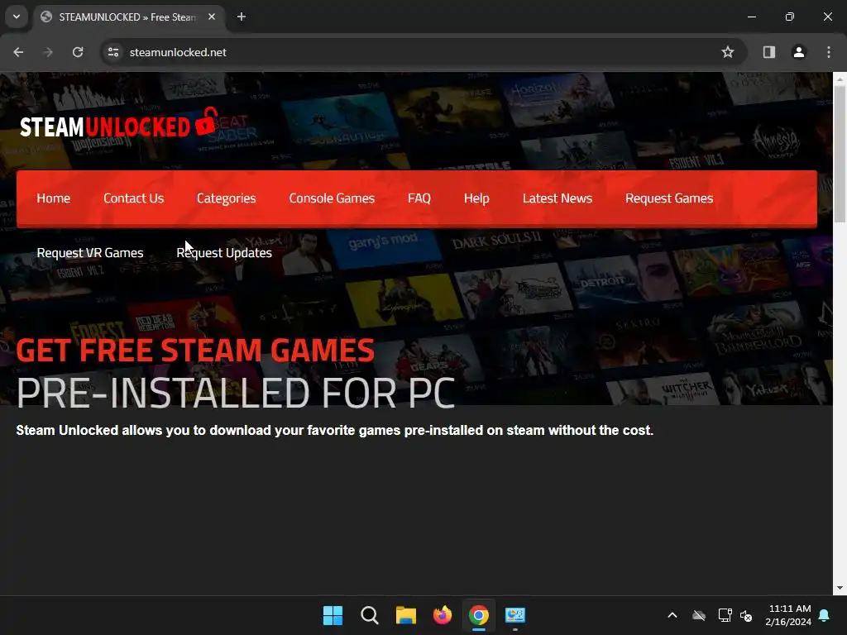
Task: Open Request VR Games link
Action: tap(90, 253)
